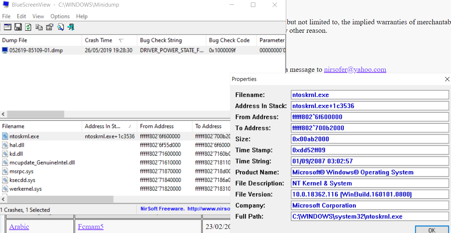Screen dimensions: 451x233
Task: Select kd.dll from address fffff802`71600000
Action: point(160,154)
